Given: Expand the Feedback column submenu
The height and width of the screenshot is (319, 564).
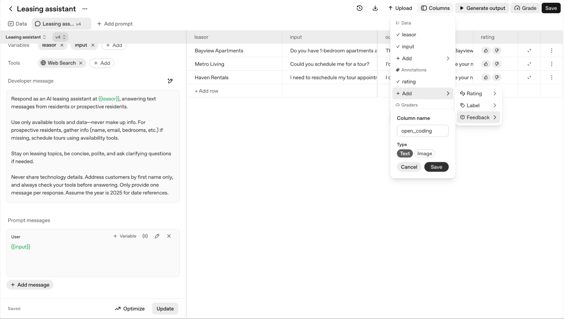Looking at the screenshot, I should pyautogui.click(x=478, y=117).
